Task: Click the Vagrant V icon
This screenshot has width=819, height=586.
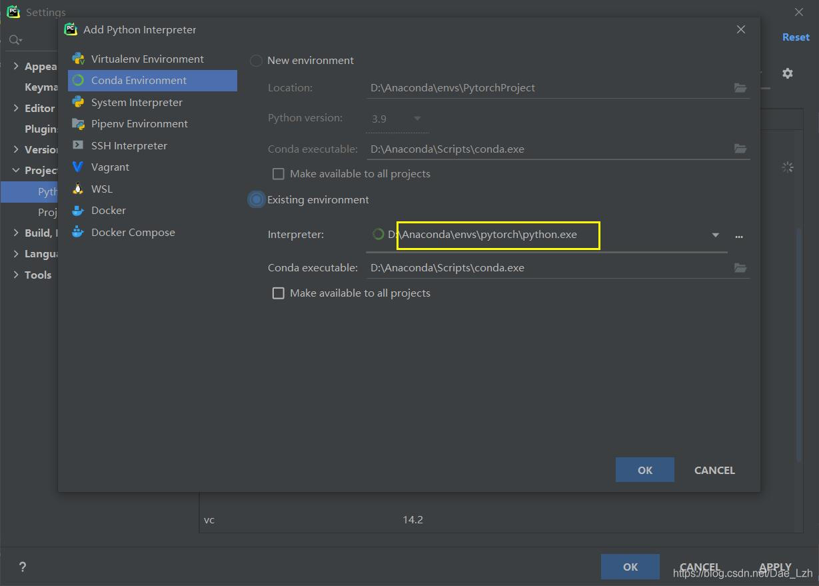Action: (x=79, y=167)
